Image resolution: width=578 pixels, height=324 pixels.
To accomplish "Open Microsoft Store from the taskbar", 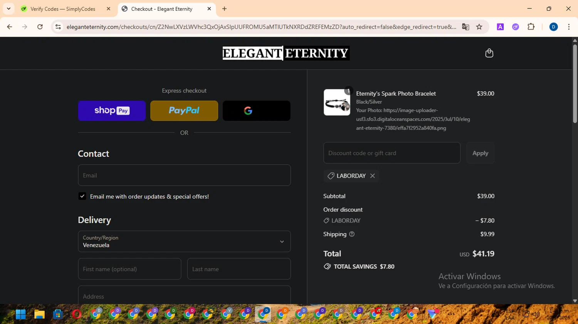I will [58, 314].
